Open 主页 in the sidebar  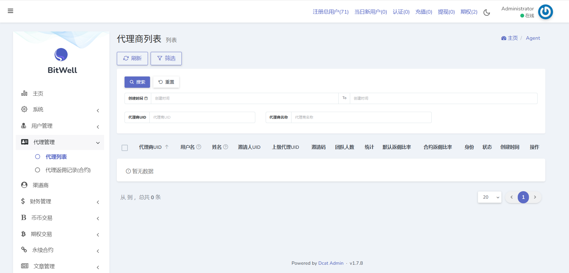(38, 94)
